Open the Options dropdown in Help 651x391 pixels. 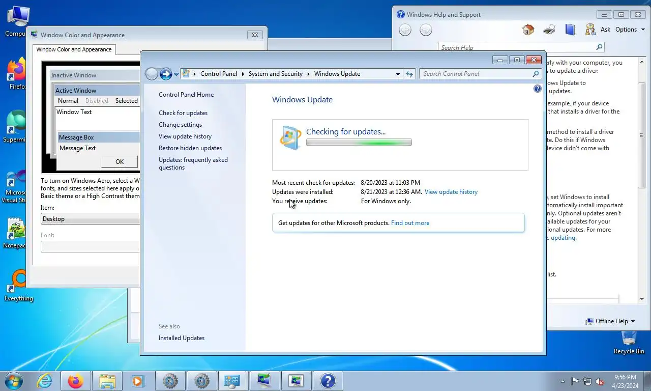(630, 30)
